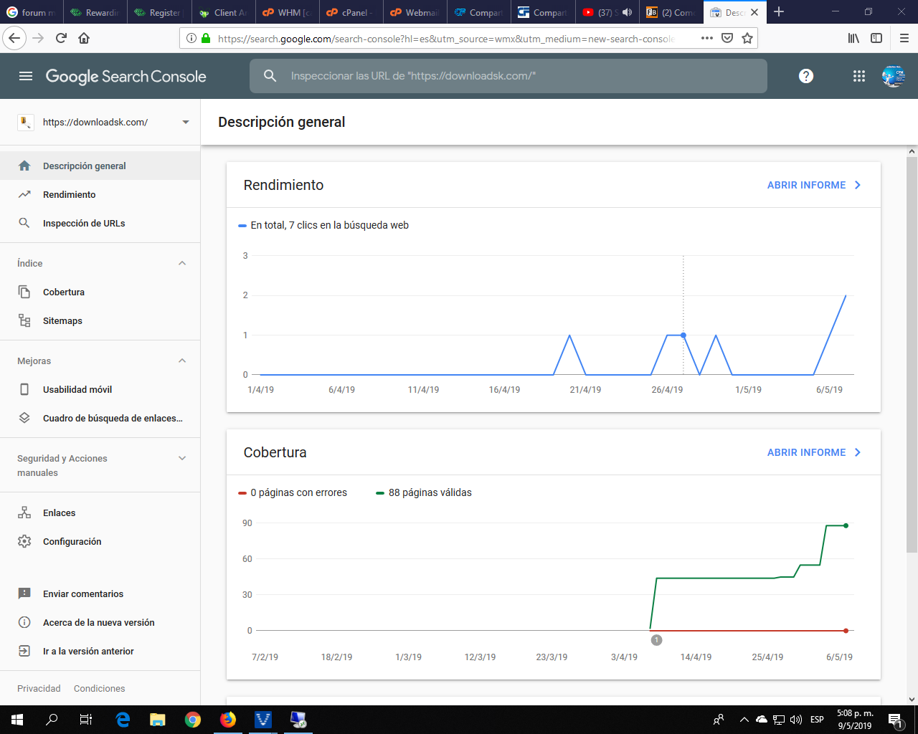Click ABRIR INFORME for Cobertura
Image resolution: width=918 pixels, height=734 pixels.
point(814,452)
